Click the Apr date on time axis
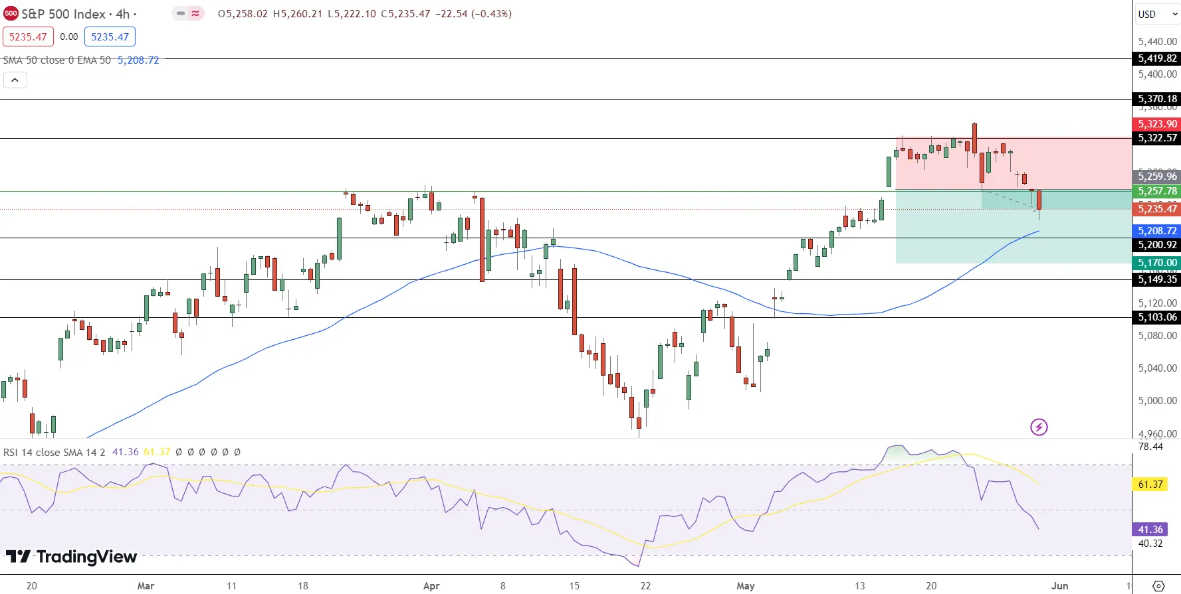Screen dimensions: 1181x594 click(431, 586)
